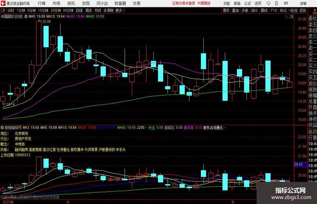The image size is (317, 204).
Task: Open the customer service headset icon
Action: point(268,3)
